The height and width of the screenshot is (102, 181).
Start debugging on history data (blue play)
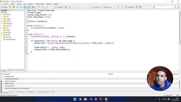point(66,7)
